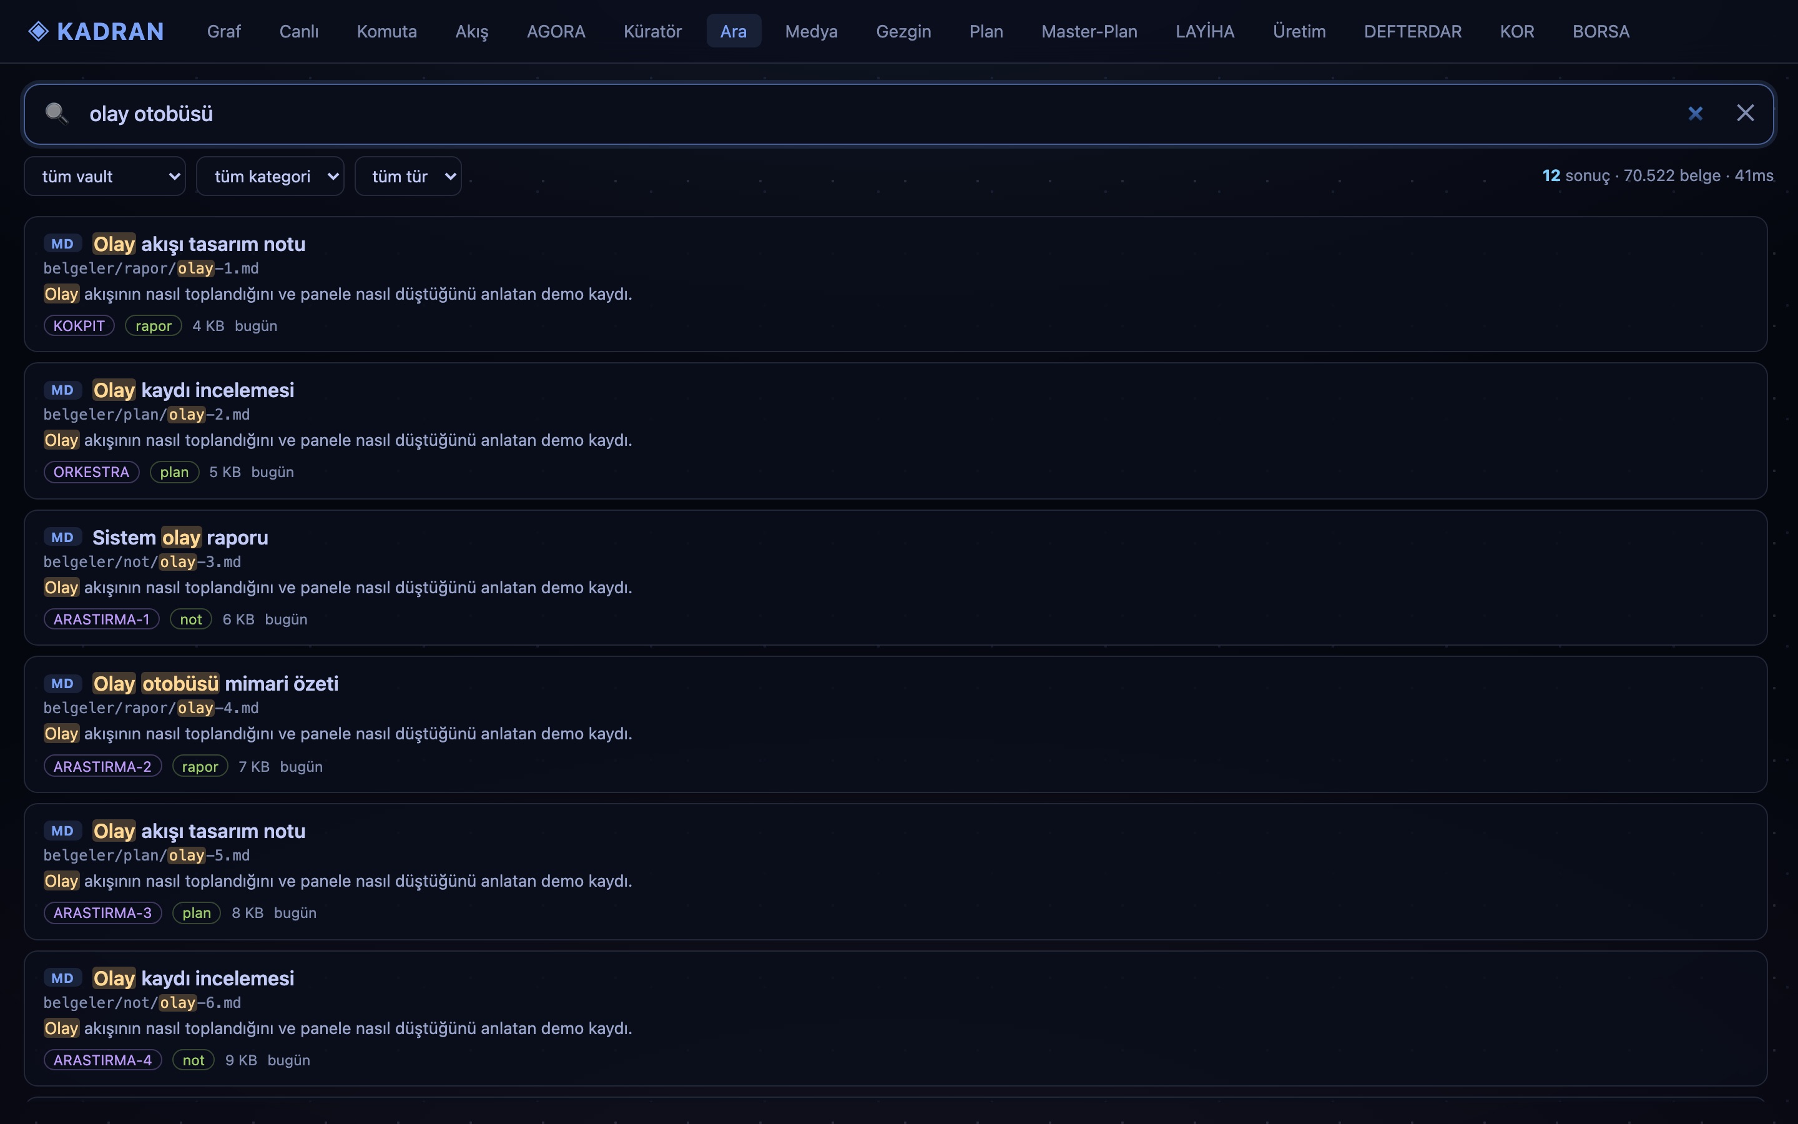Click the magnifier search icon
Screen dimensions: 1798x1124
pos(56,114)
